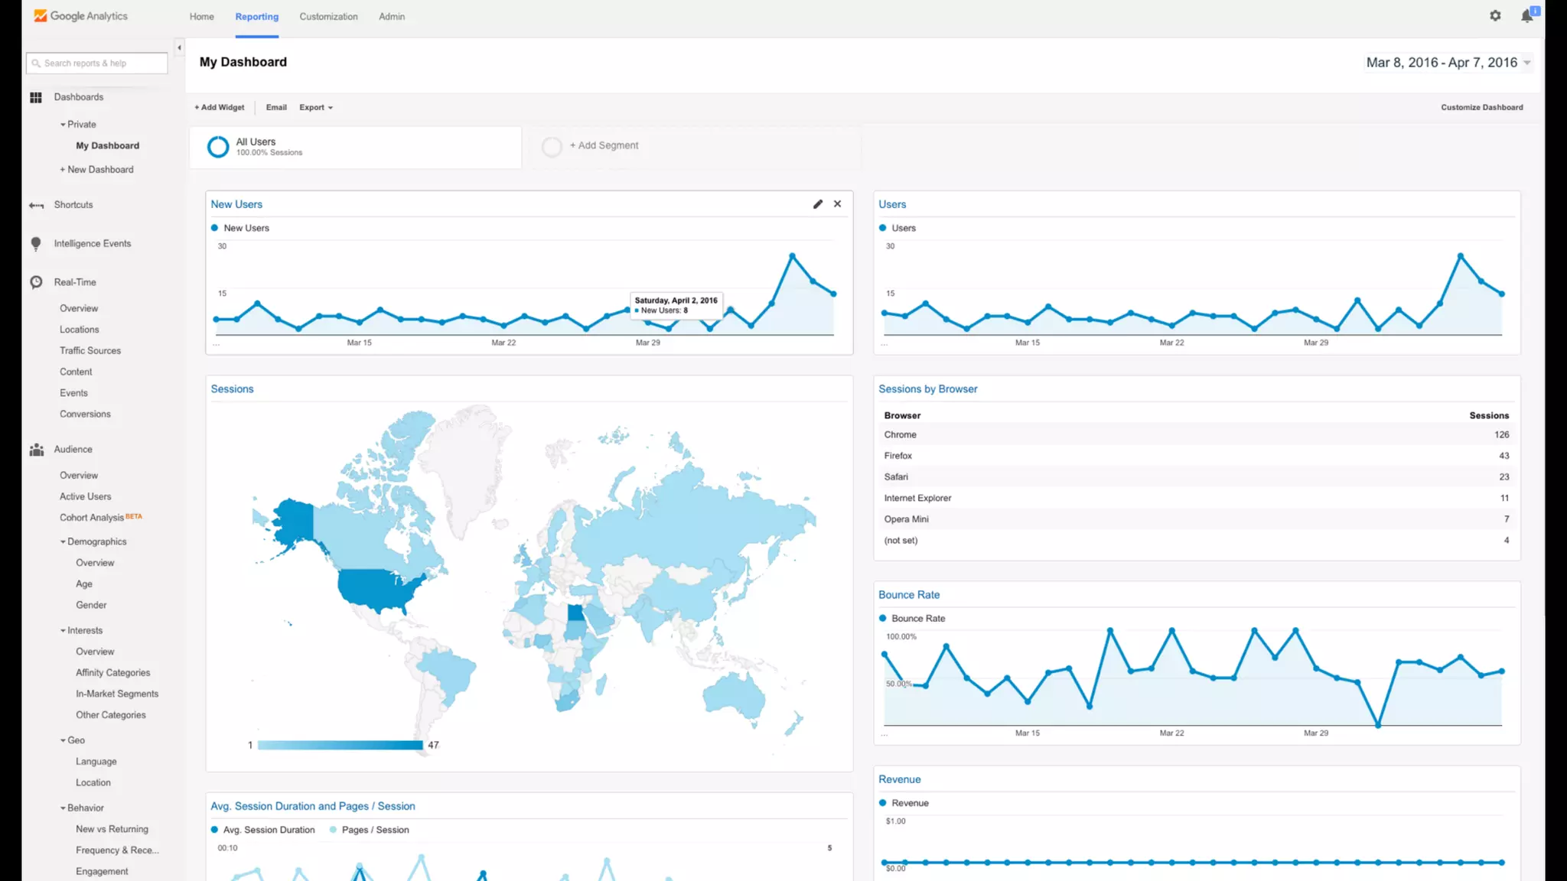Collapse the Interests section in the sidebar
1567x881 pixels.
click(x=64, y=631)
